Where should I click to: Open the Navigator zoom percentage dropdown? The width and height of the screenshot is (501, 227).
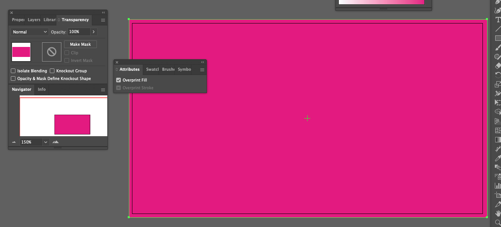pyautogui.click(x=46, y=142)
